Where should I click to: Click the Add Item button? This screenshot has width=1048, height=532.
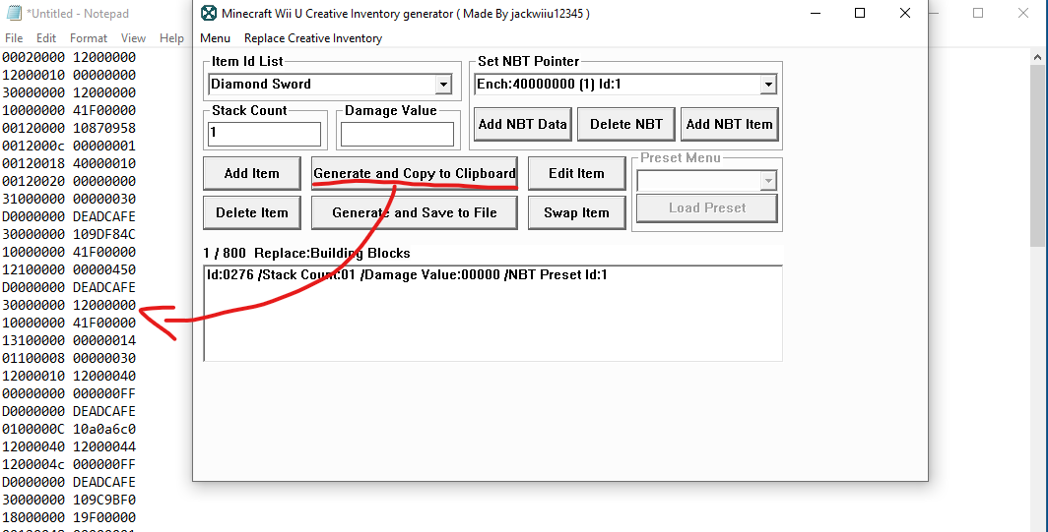pyautogui.click(x=251, y=173)
